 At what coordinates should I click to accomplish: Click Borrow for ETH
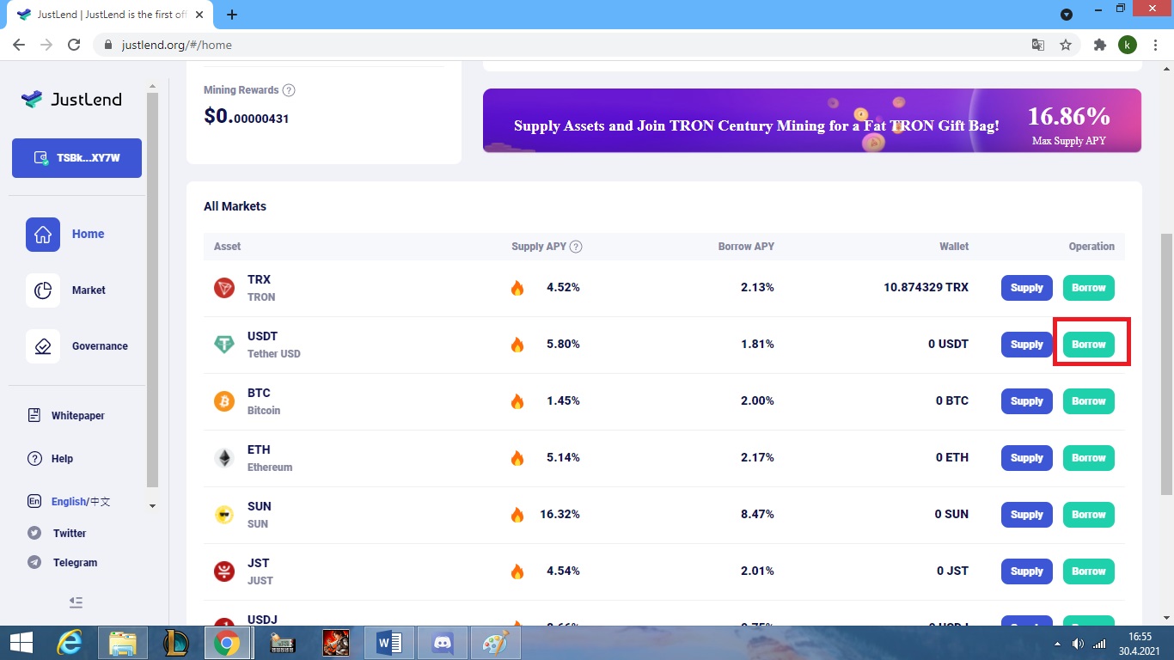(x=1089, y=458)
